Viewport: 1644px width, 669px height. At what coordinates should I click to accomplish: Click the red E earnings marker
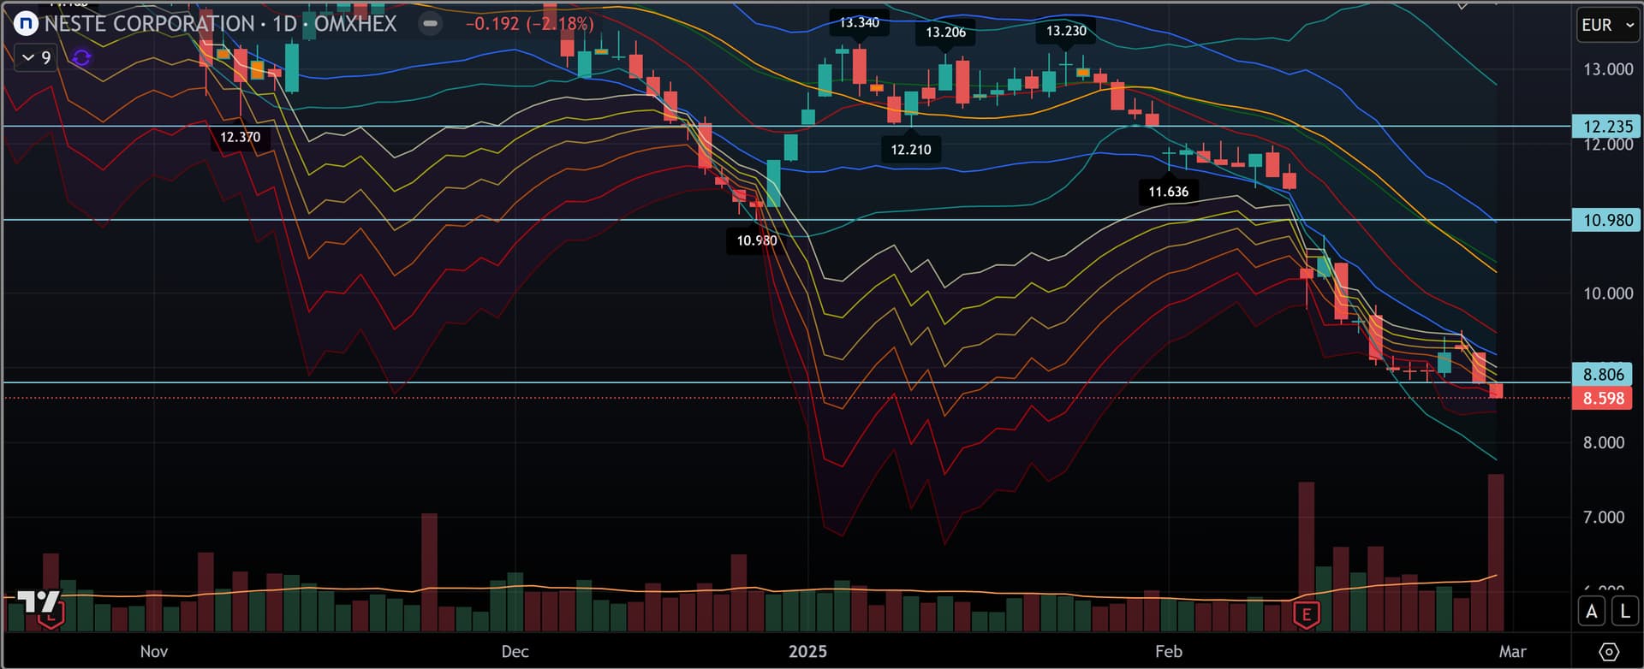[1307, 615]
